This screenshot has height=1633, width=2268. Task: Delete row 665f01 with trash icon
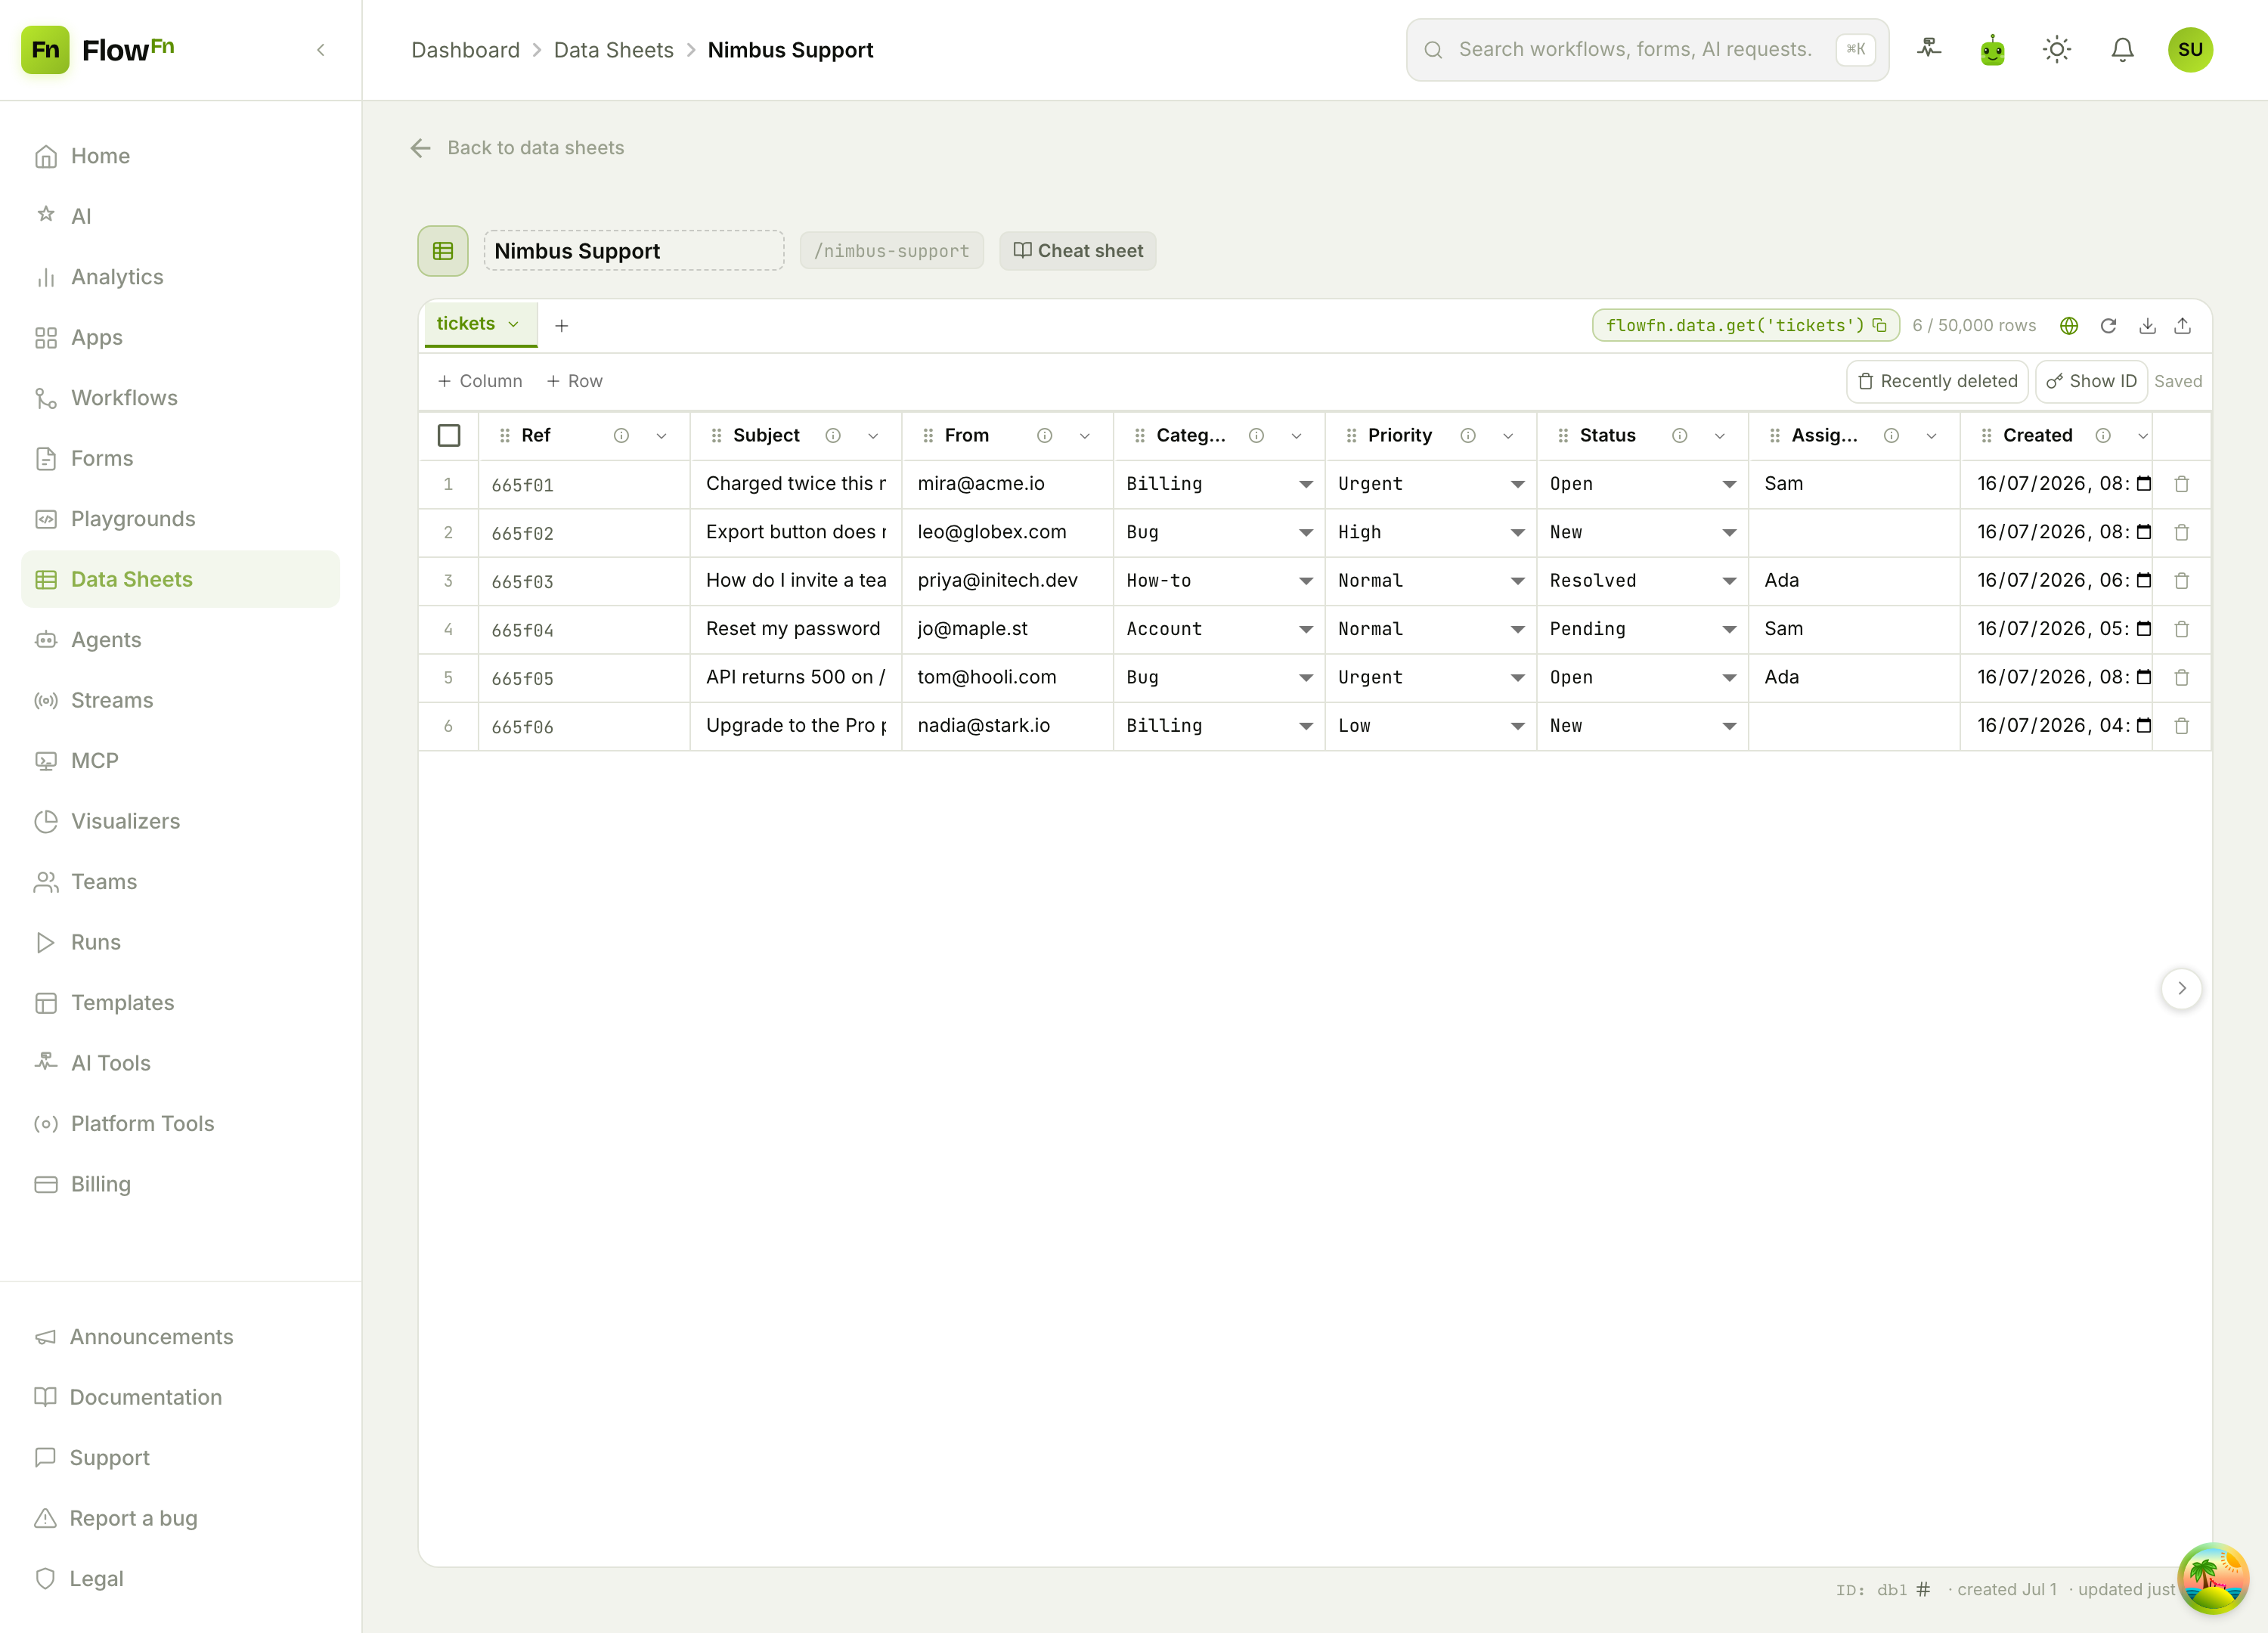tap(2182, 484)
